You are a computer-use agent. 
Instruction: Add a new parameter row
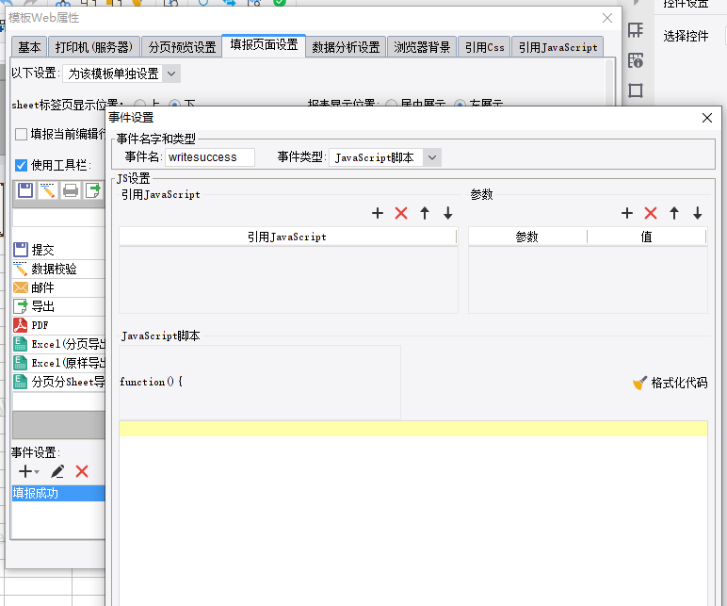pos(627,213)
